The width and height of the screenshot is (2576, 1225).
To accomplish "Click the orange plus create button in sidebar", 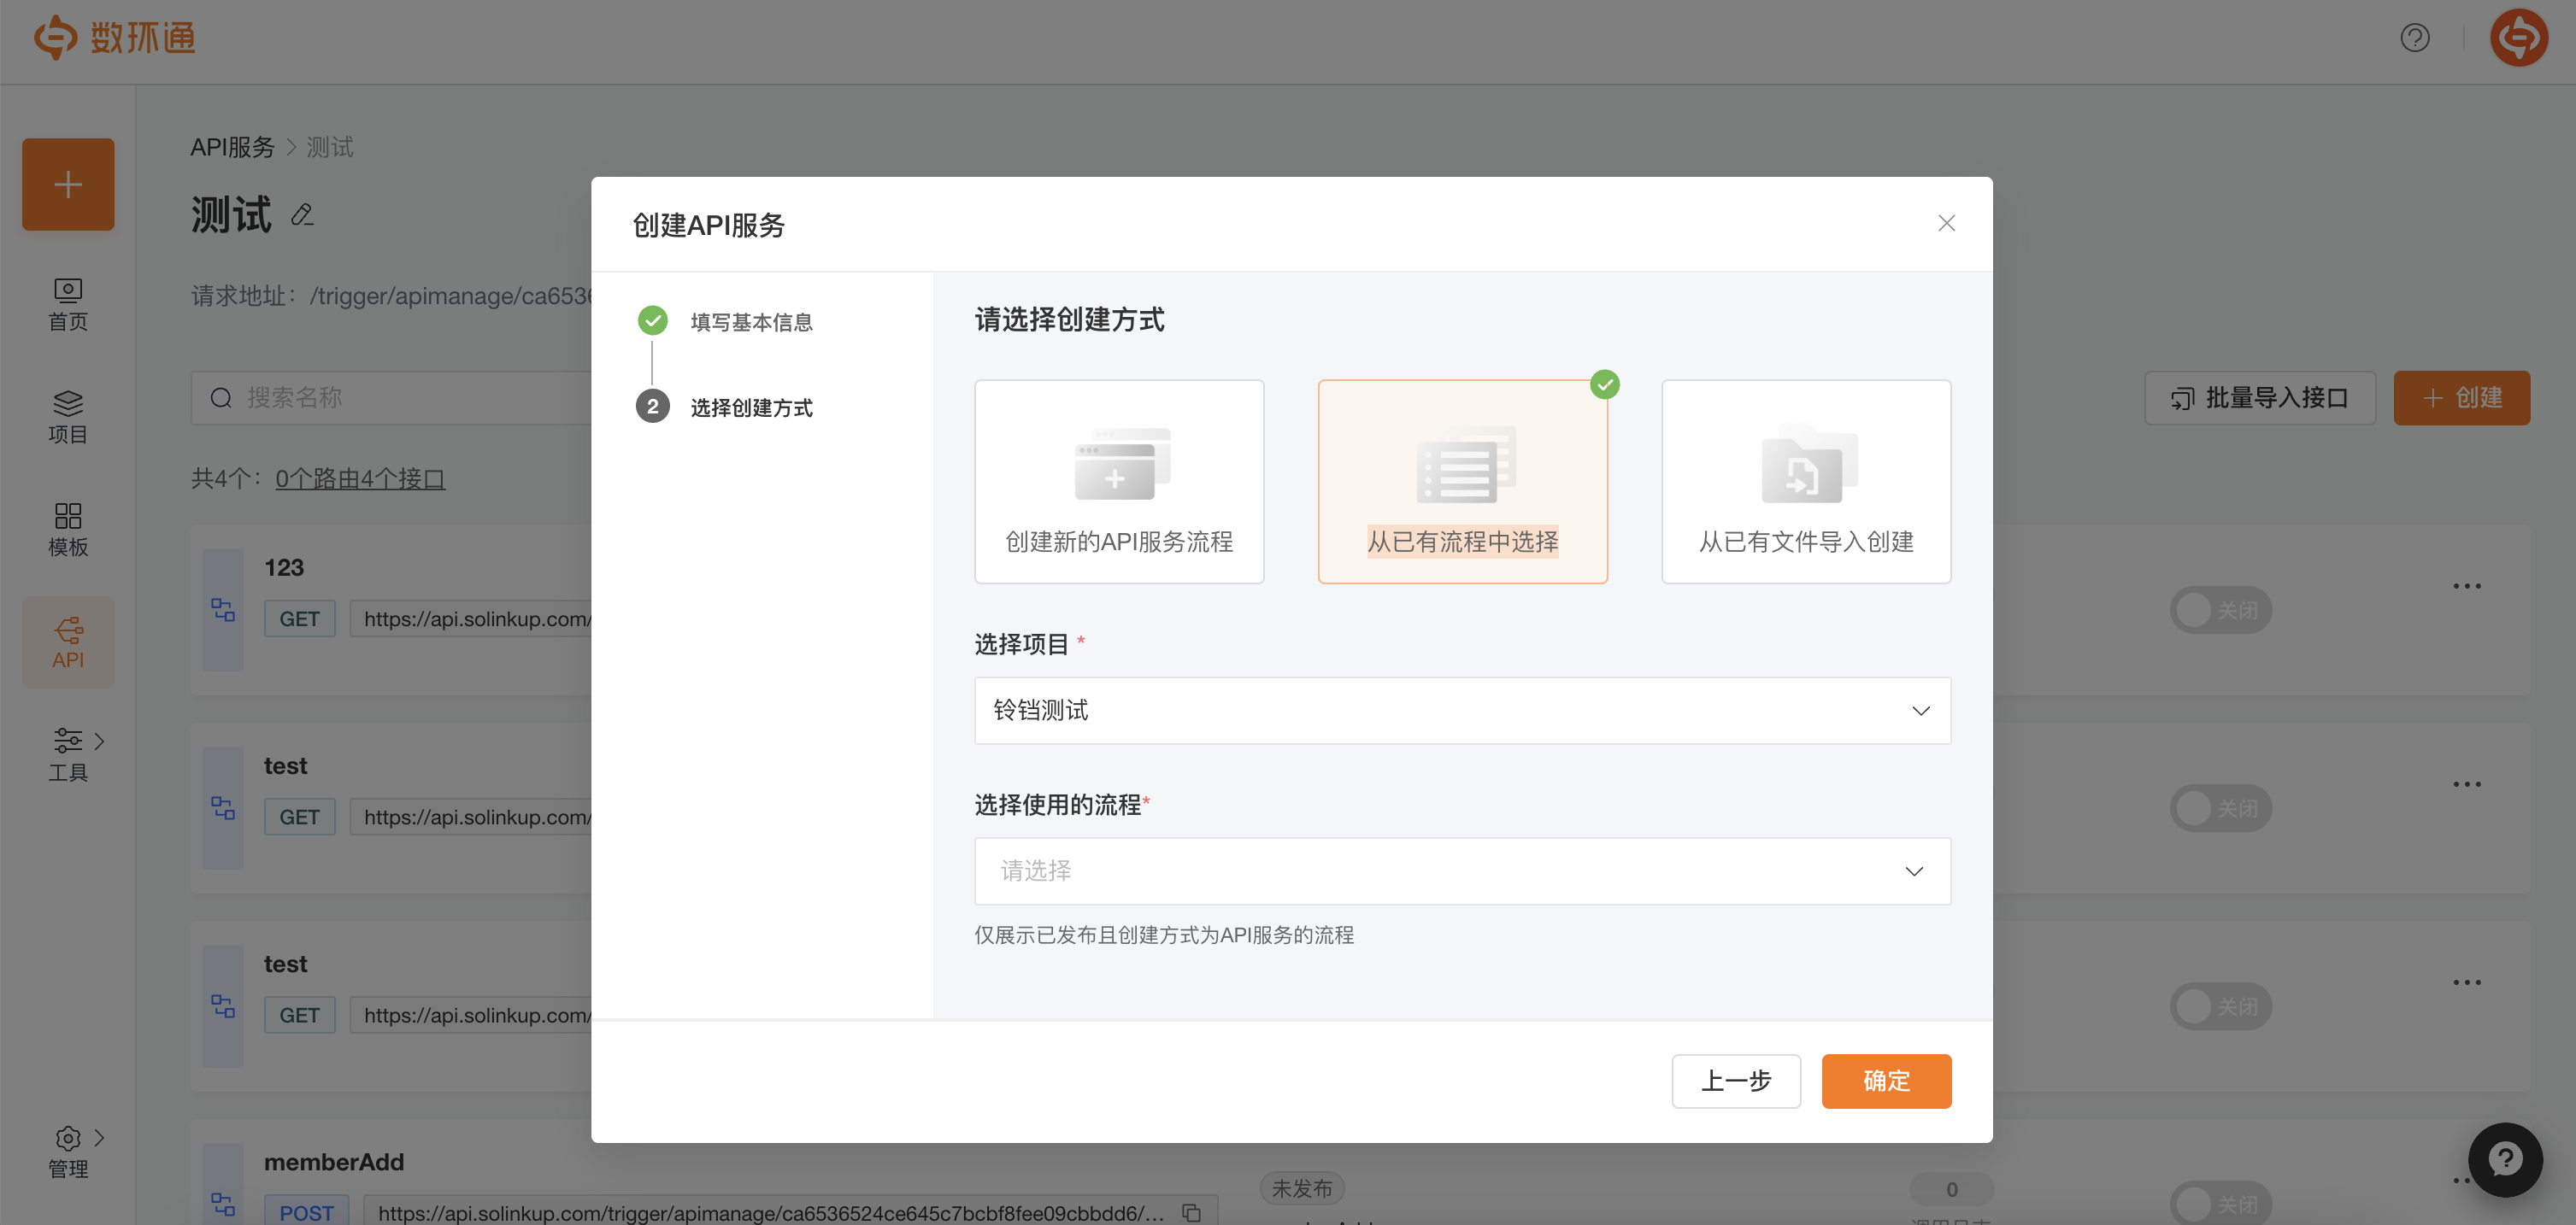I will [x=68, y=184].
